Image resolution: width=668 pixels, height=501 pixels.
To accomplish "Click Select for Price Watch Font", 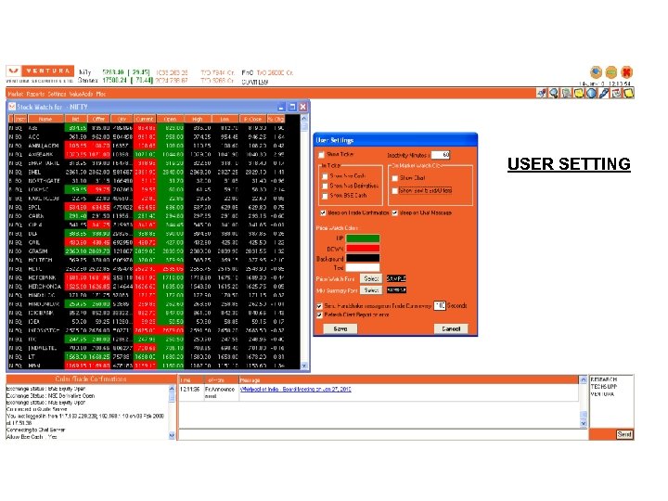I will 371,278.
